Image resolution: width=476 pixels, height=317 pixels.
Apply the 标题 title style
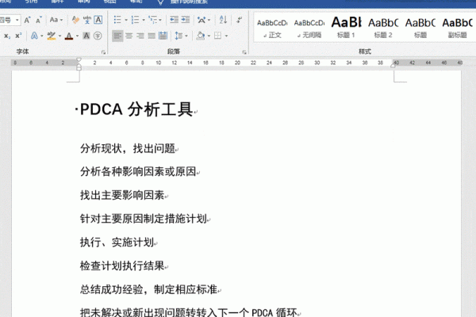point(420,29)
